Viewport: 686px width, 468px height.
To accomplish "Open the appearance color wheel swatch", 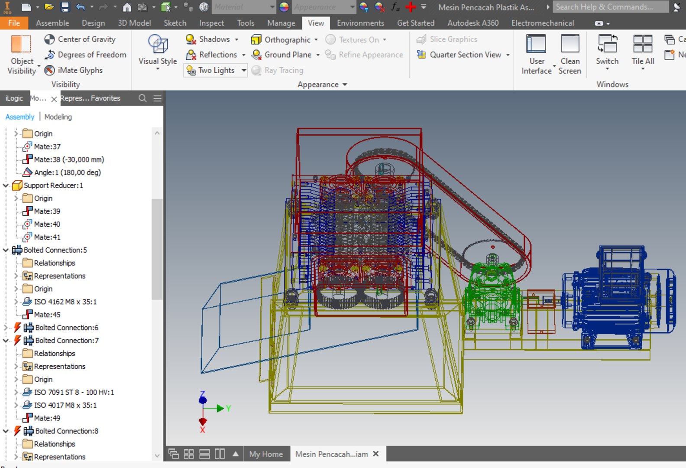I will tap(284, 7).
